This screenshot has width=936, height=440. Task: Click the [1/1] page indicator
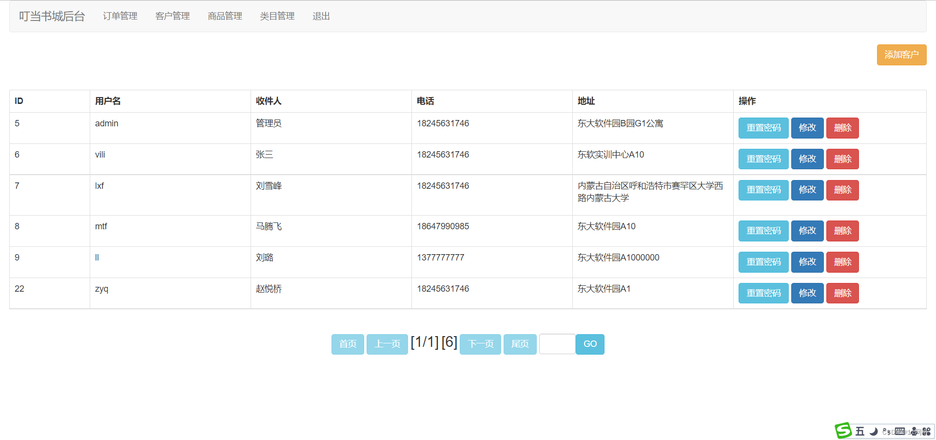(x=425, y=342)
